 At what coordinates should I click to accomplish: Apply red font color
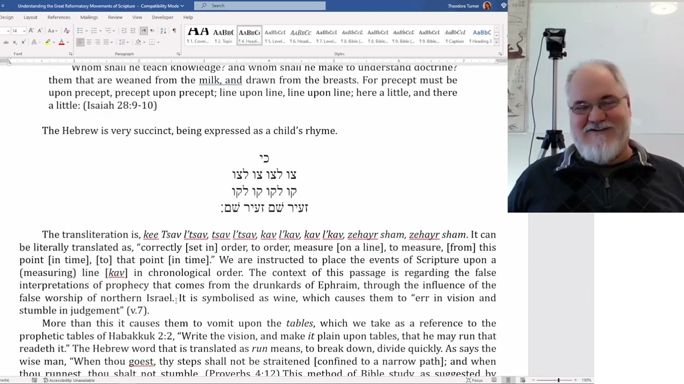pyautogui.click(x=61, y=42)
